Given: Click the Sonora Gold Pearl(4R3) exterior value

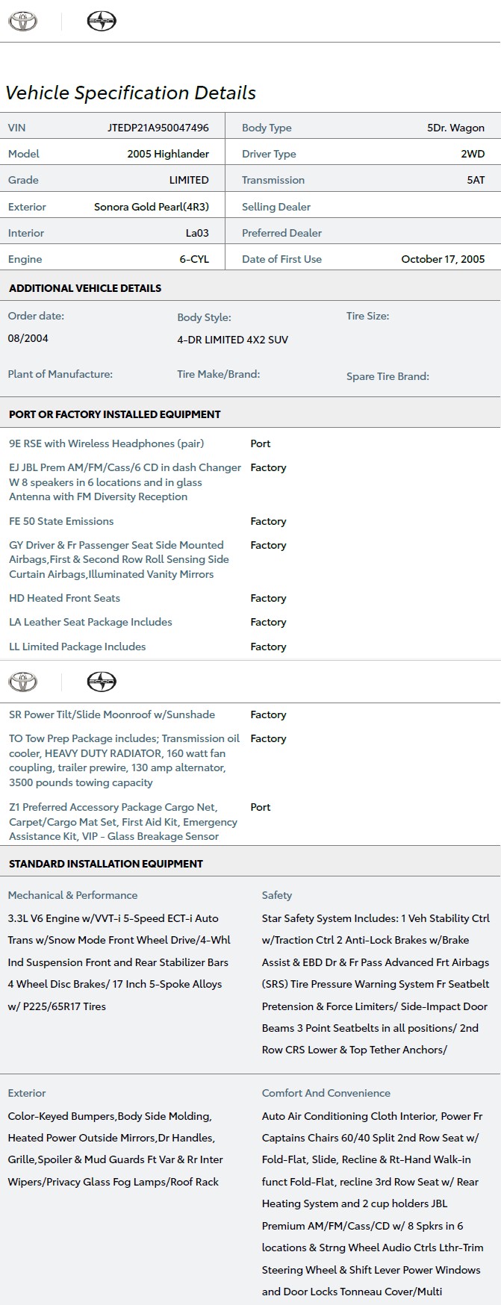Looking at the screenshot, I should click(x=152, y=207).
